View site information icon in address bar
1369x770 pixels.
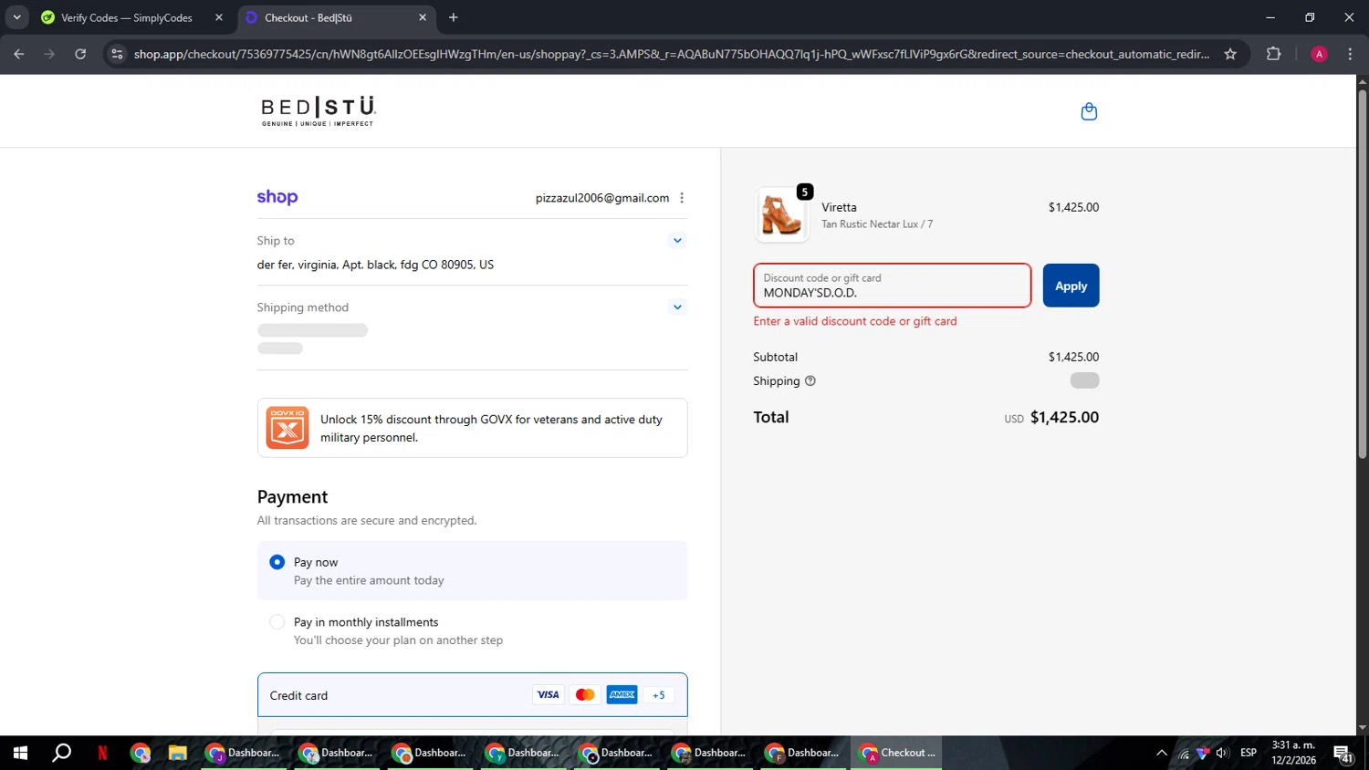pos(117,54)
